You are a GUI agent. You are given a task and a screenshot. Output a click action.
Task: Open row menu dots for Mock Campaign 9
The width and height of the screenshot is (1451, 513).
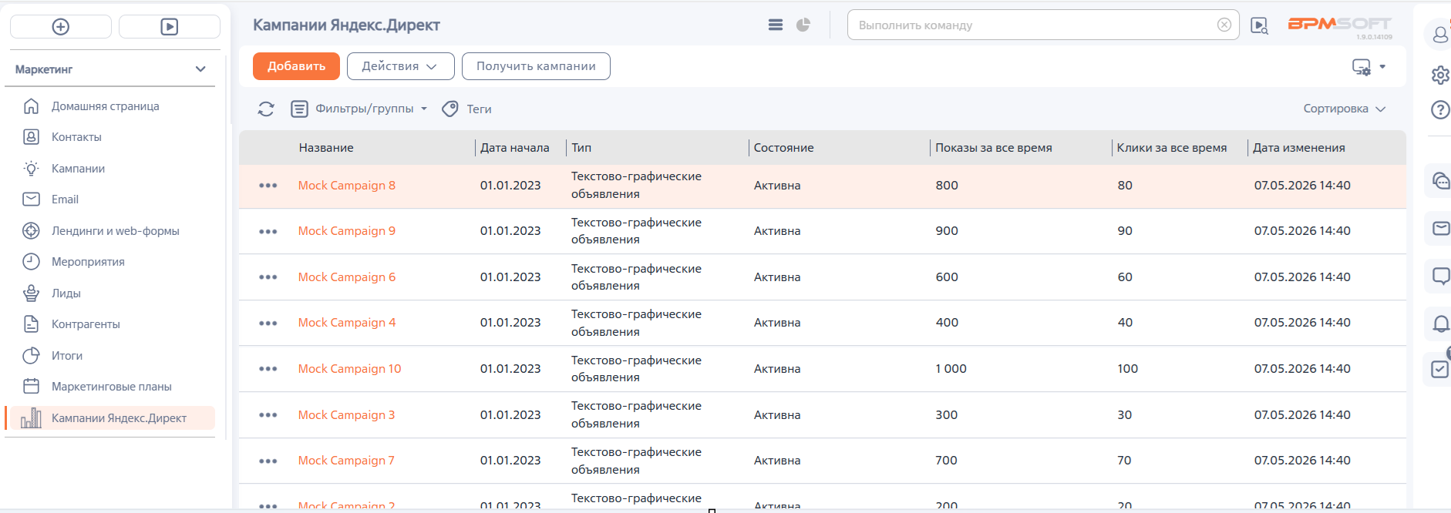[x=268, y=231]
